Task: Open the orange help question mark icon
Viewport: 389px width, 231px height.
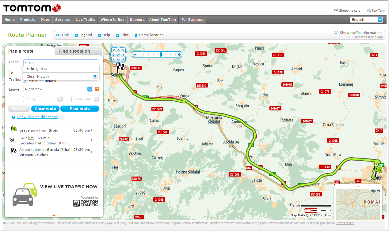Action: point(97,89)
